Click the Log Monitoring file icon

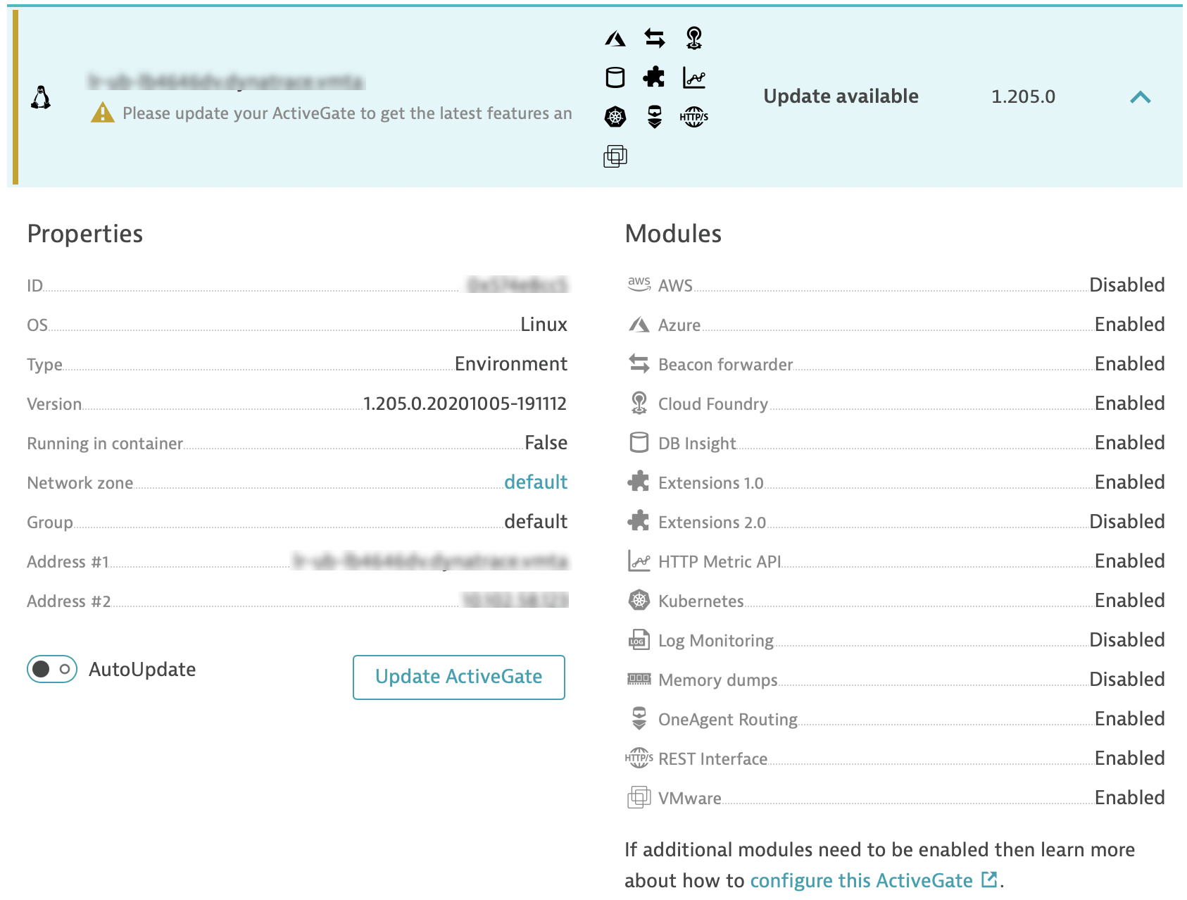point(639,639)
